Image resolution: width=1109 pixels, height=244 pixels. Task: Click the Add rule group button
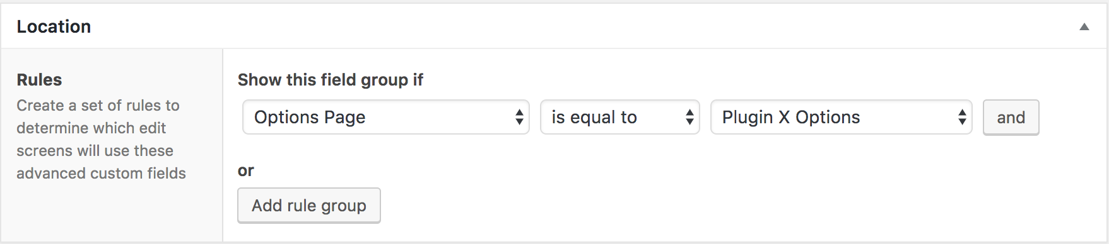[x=309, y=206]
